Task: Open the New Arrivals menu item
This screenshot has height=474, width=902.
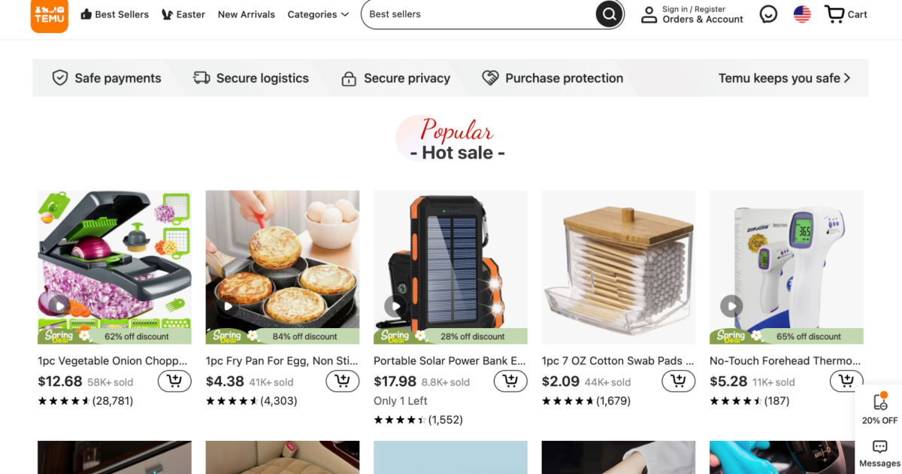Action: click(246, 14)
